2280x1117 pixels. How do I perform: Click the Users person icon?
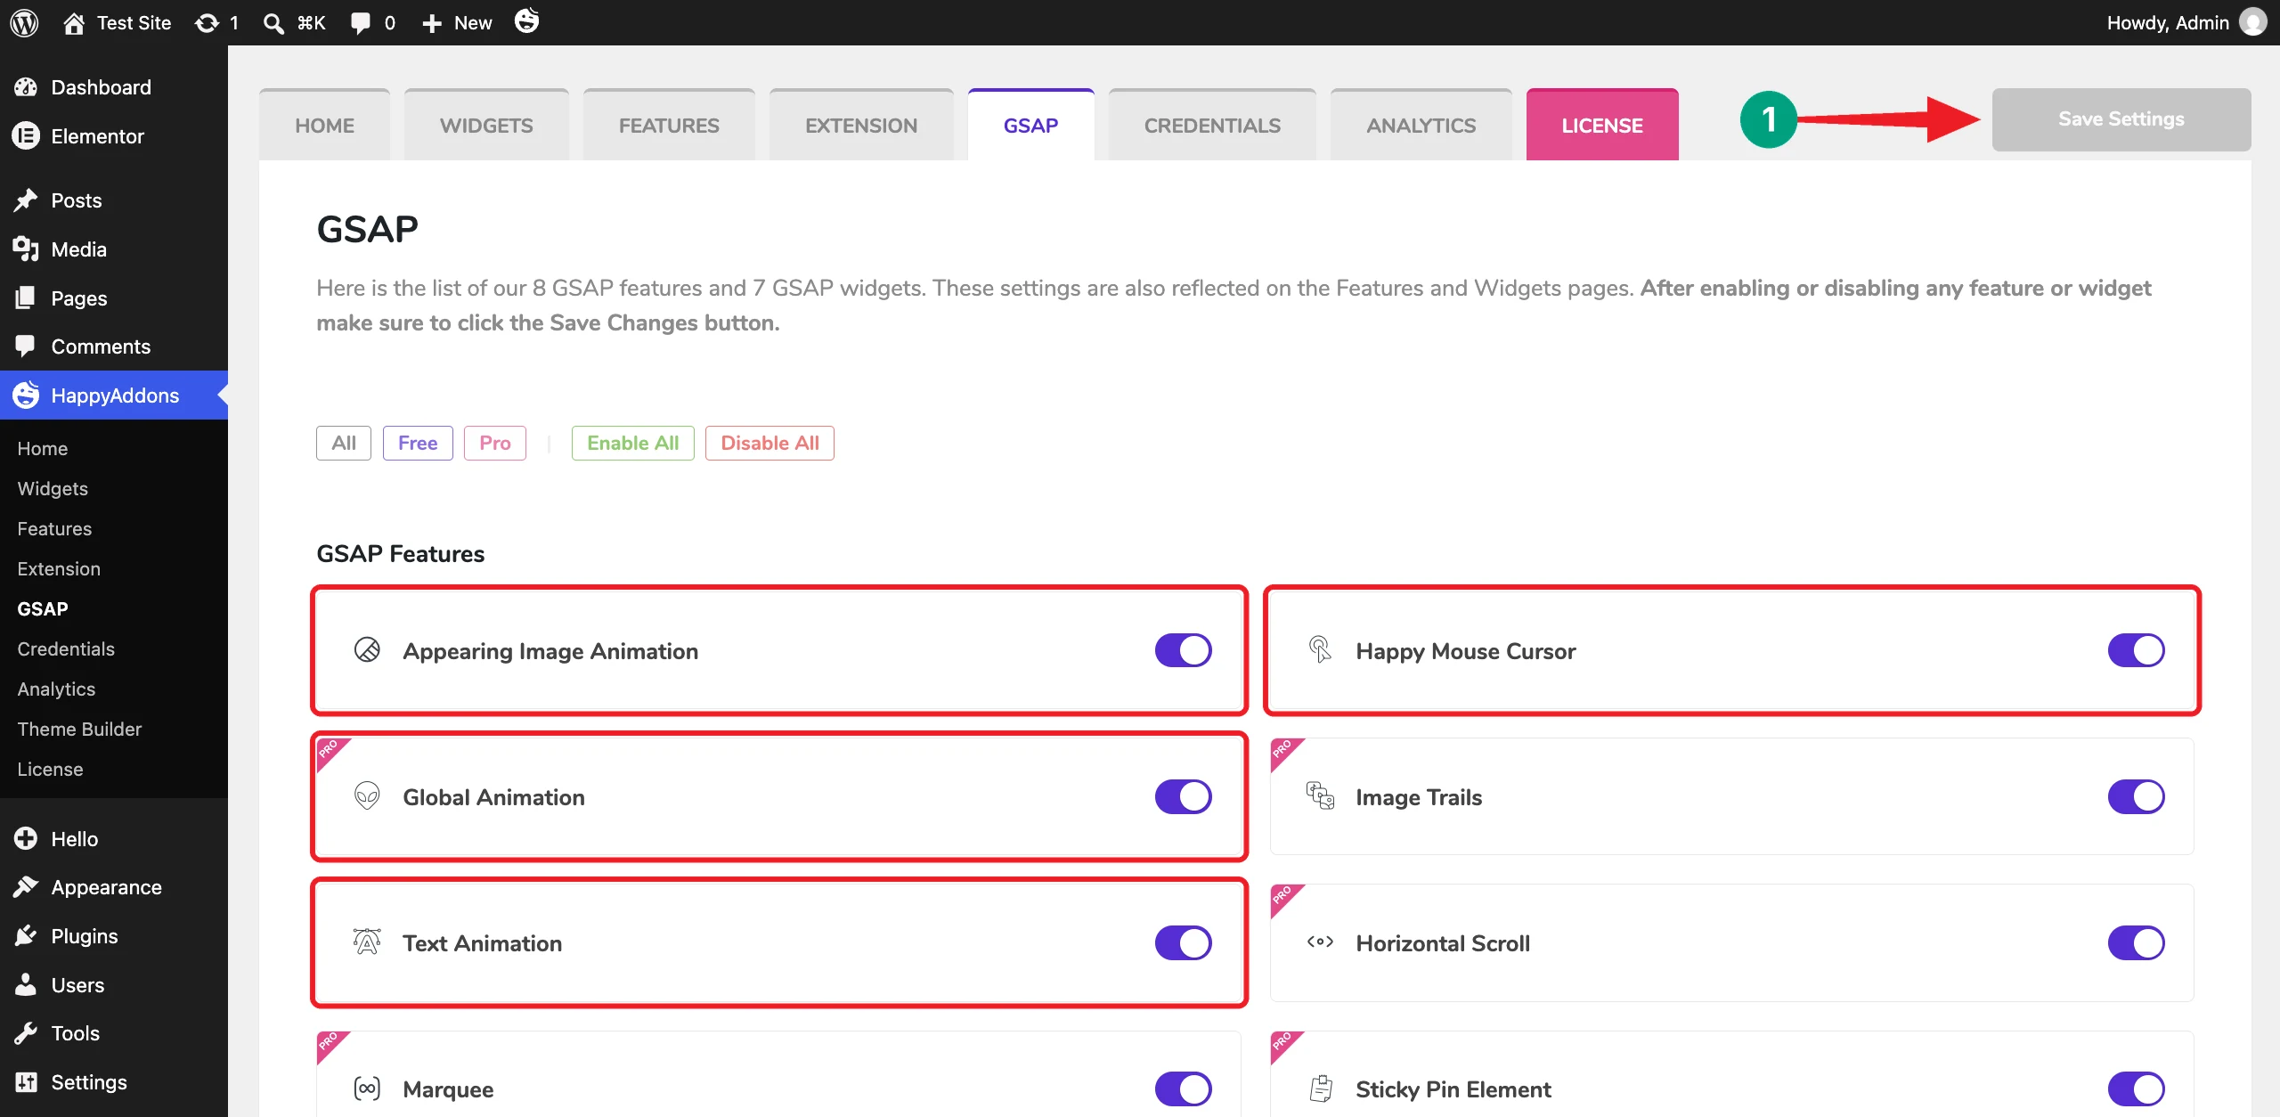[x=26, y=984]
